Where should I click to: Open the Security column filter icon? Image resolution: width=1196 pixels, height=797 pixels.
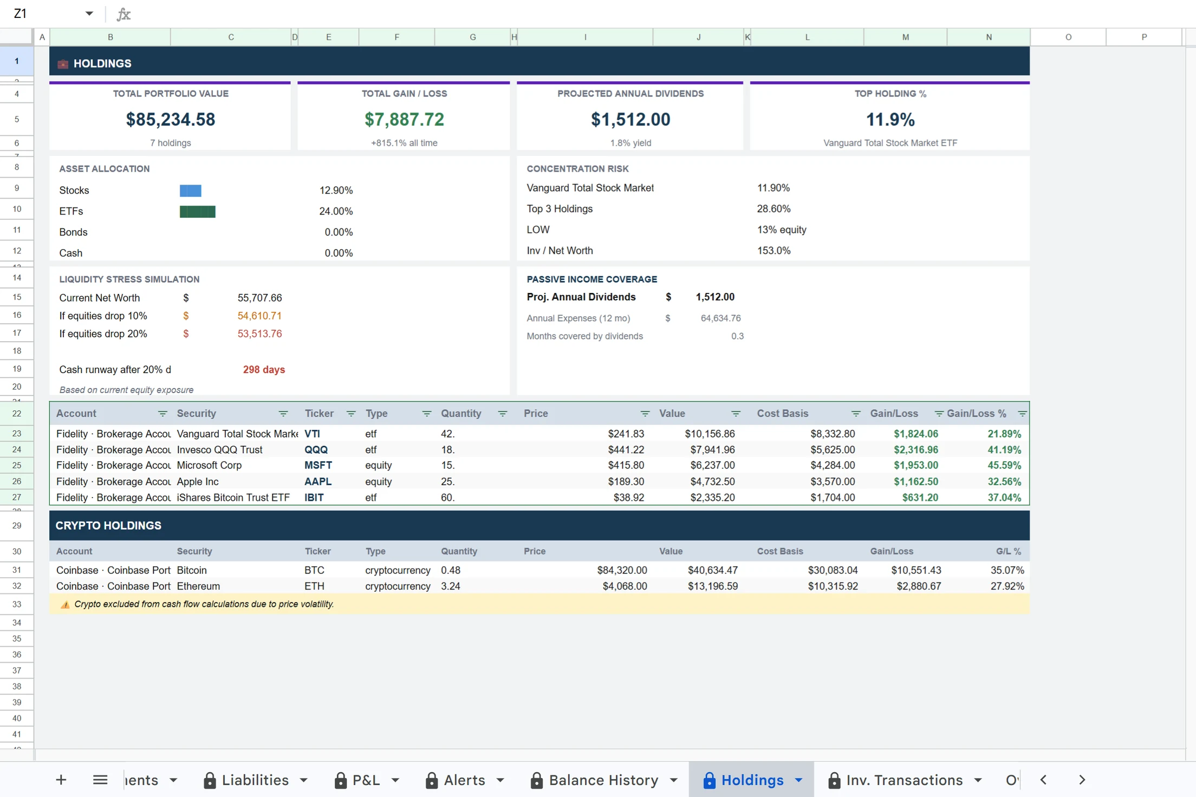(283, 414)
